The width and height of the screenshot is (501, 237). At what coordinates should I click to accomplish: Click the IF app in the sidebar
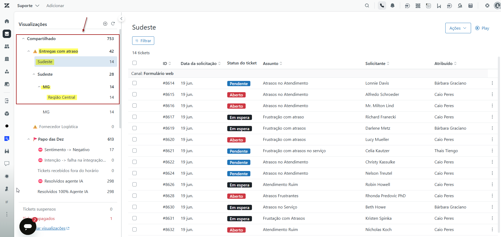(7, 202)
